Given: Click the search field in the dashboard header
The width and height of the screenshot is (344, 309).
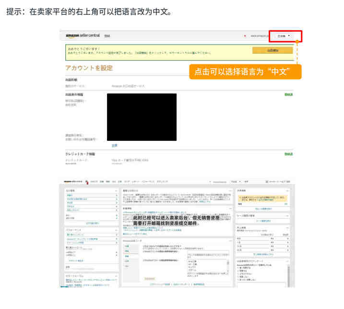Looking at the screenshot, I should (x=254, y=182).
